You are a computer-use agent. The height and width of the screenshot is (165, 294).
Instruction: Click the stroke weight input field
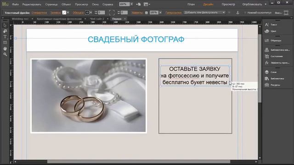[x=102, y=12]
